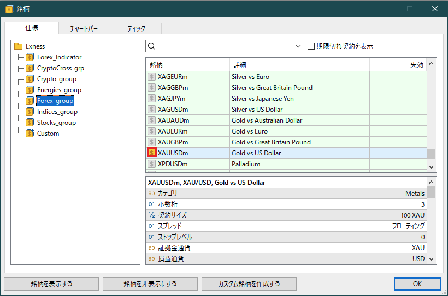The height and width of the screenshot is (296, 448).
Task: Enable the show expired contracts checkbox
Action: pyautogui.click(x=311, y=46)
